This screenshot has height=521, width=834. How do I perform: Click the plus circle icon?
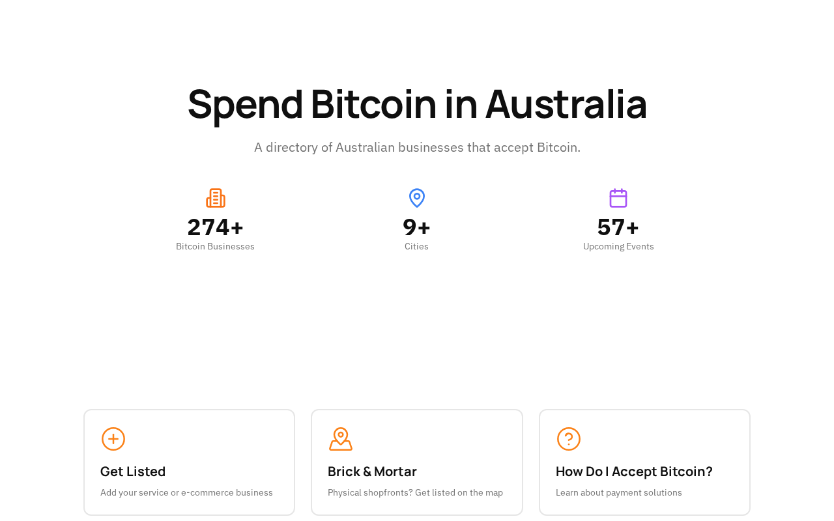coord(113,439)
